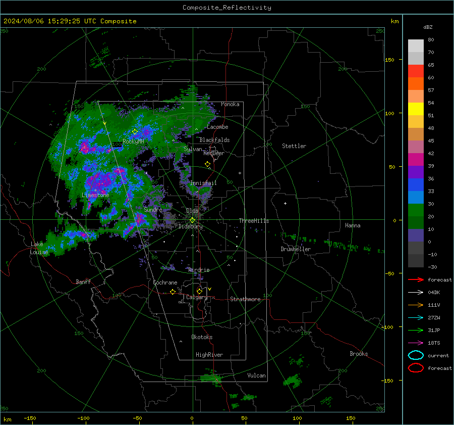Click the magenta 42 dBZ color swatch
The image size is (454, 425).
(x=416, y=160)
